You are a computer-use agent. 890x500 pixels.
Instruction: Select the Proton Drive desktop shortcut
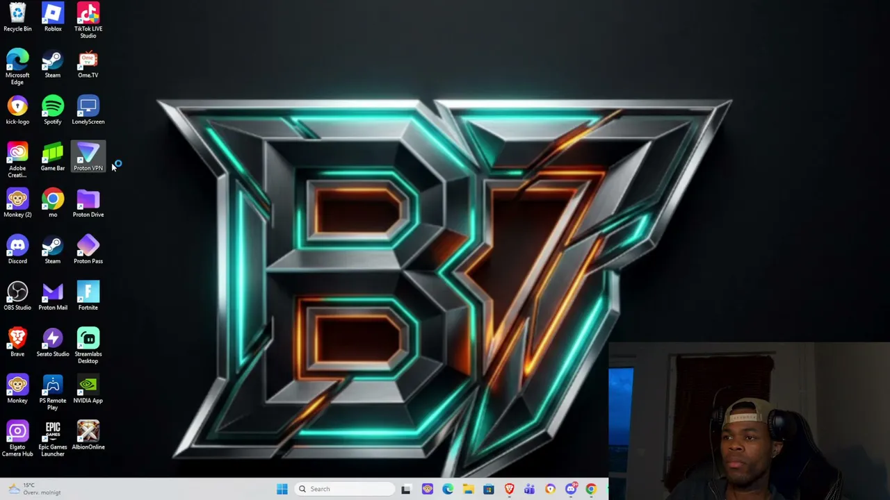(88, 204)
